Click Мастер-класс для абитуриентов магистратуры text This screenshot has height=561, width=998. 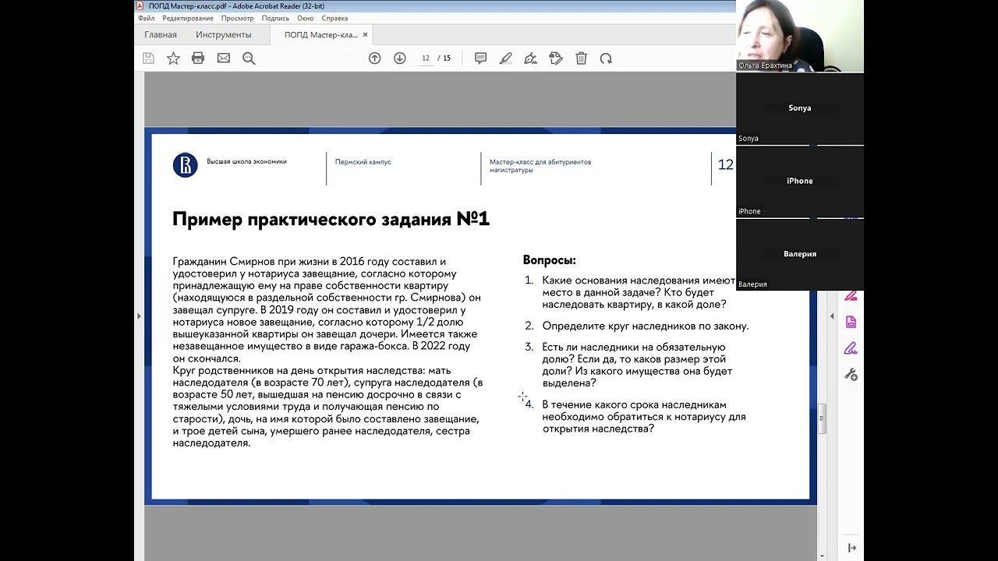(x=540, y=166)
